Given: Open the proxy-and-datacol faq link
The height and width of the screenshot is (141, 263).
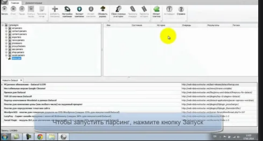Looking at the screenshot, I should coord(217,93).
